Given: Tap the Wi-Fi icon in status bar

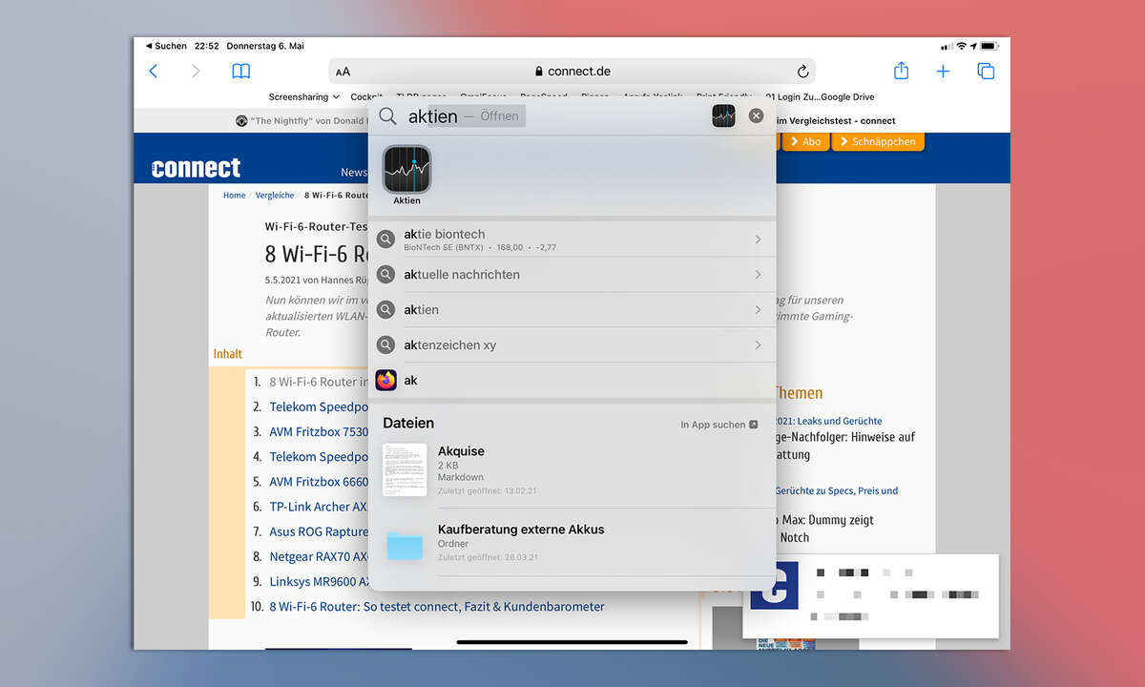Looking at the screenshot, I should coord(963,46).
